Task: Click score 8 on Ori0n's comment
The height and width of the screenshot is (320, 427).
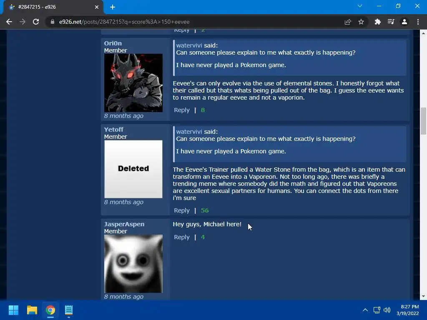Action: click(x=203, y=110)
